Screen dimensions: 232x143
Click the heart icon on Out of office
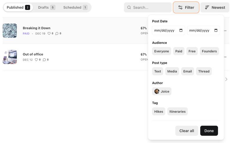36,60
